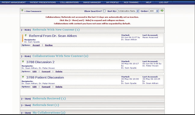Delete the 3788 Patient Discussion collaboration

(59, 87)
